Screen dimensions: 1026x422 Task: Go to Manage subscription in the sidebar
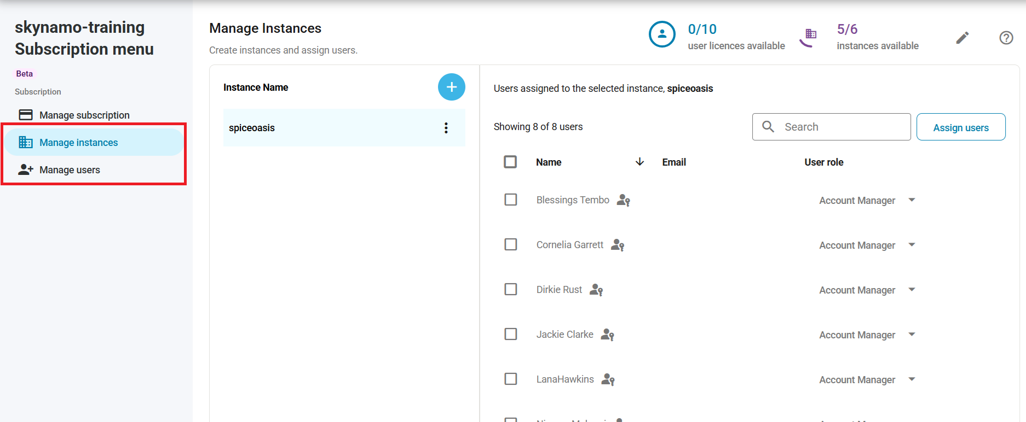(84, 115)
